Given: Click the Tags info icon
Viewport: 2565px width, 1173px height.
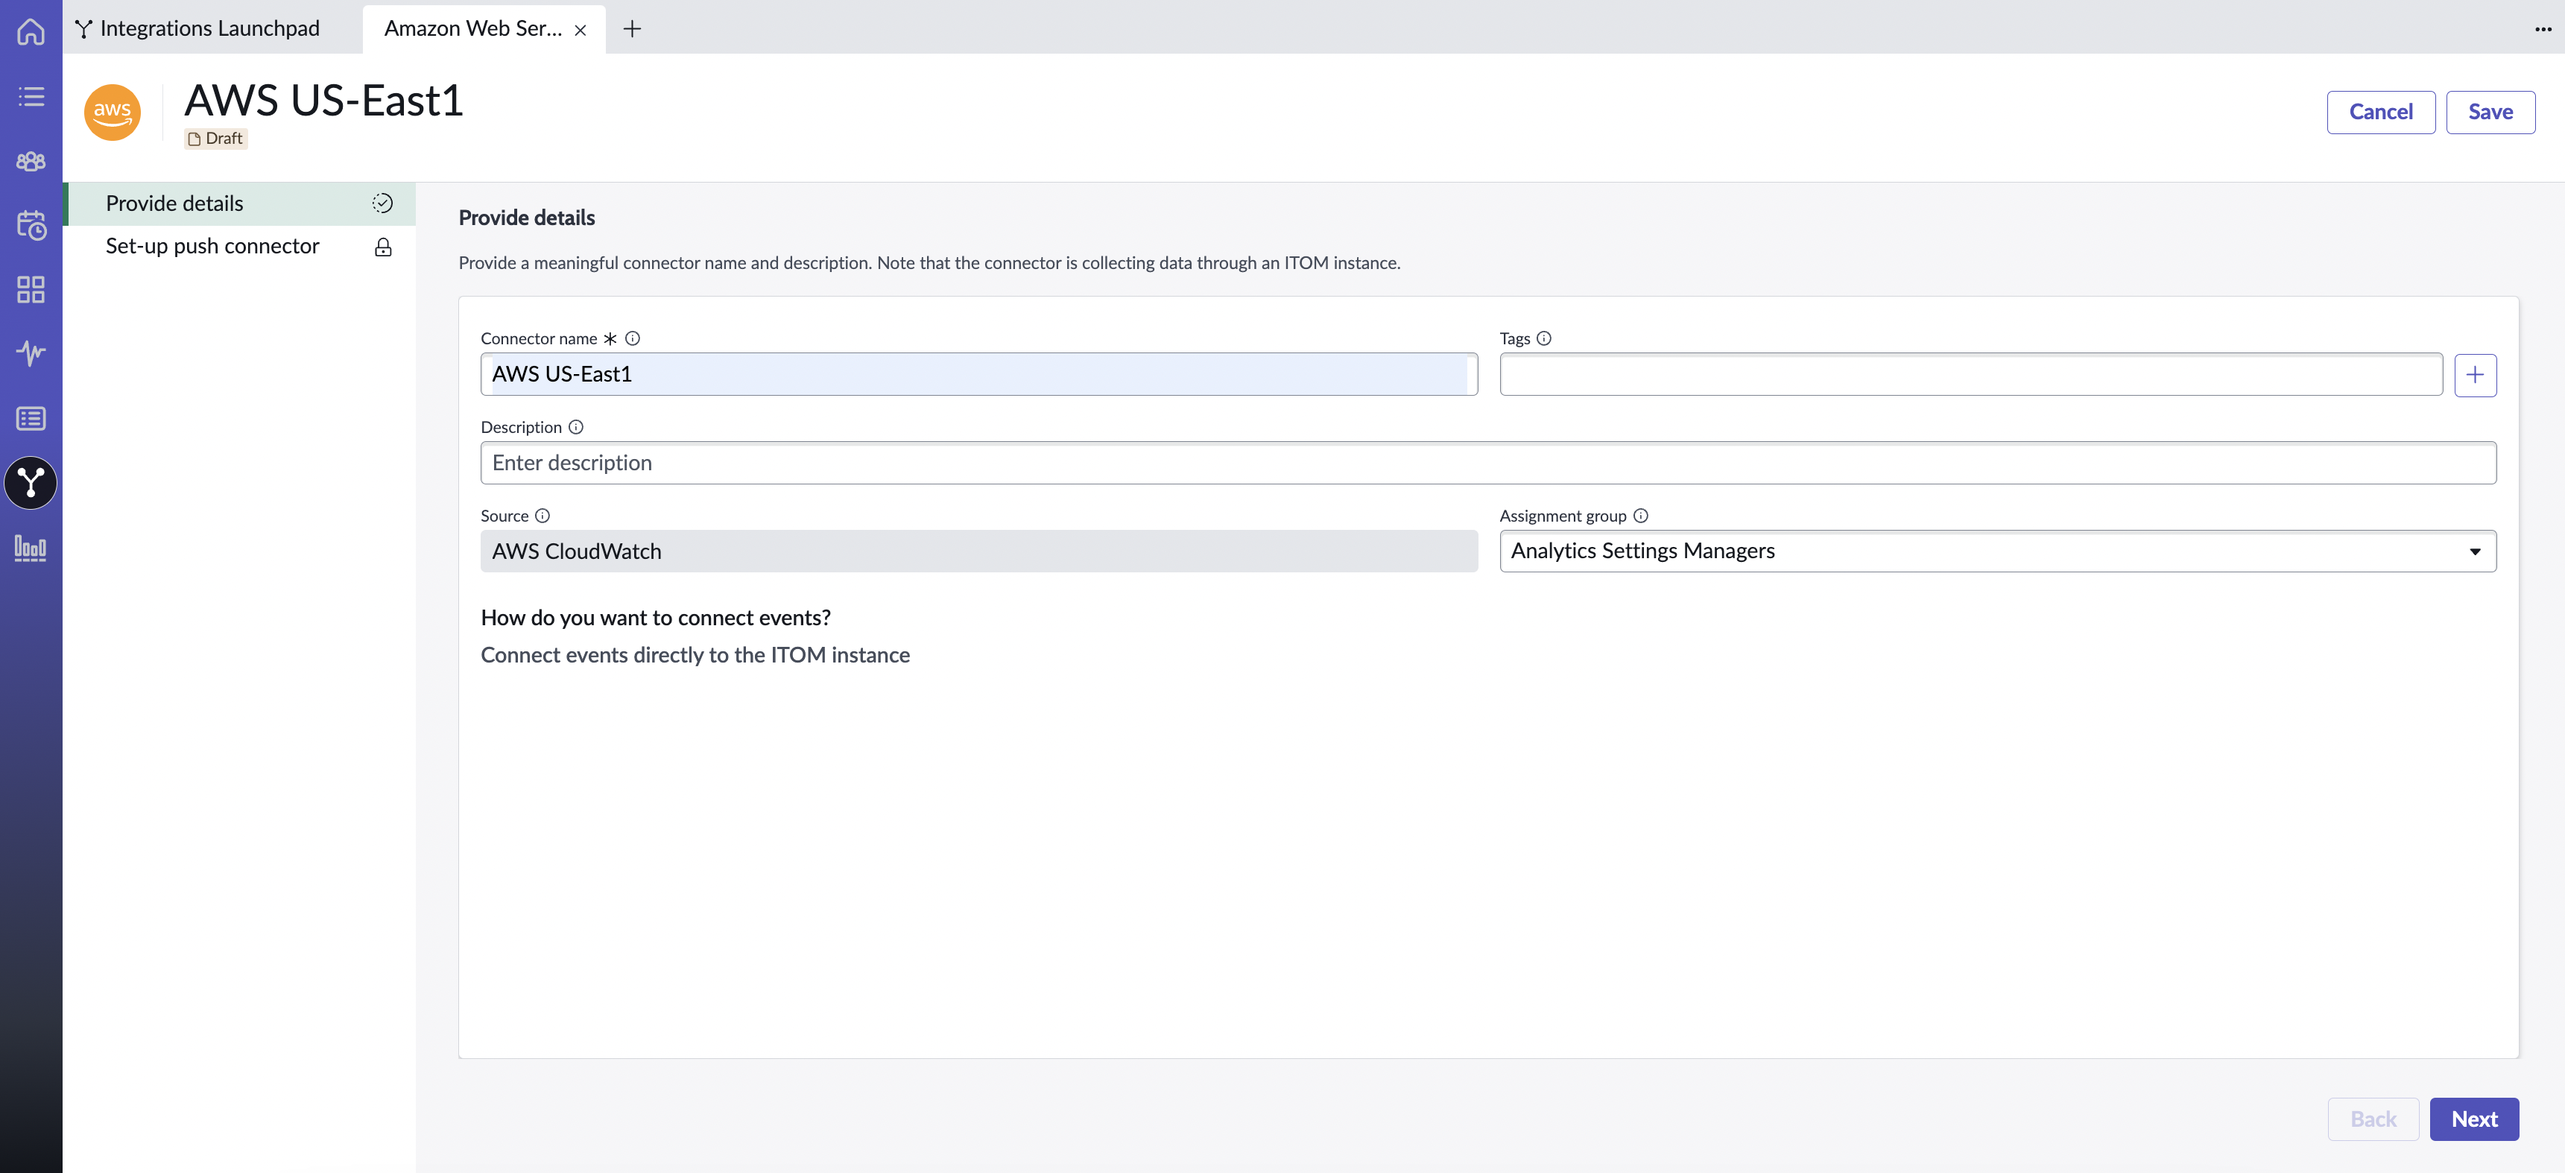Looking at the screenshot, I should click(x=1543, y=338).
